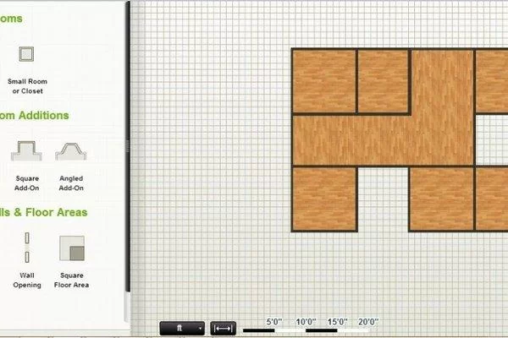
Task: Click the 15'0" scale marker
Action: coord(337,322)
